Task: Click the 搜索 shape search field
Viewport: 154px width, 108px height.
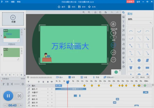Action: point(140,23)
